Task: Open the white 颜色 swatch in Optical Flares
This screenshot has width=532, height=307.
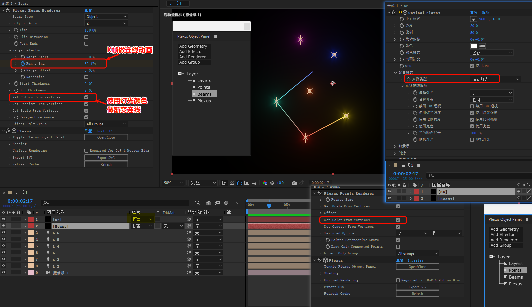Action: click(x=474, y=46)
